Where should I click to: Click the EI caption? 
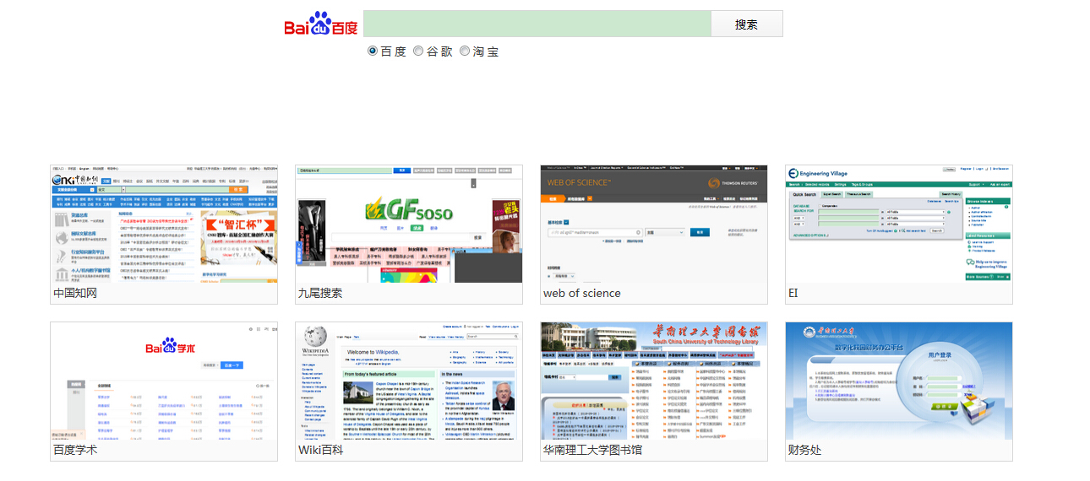point(793,294)
